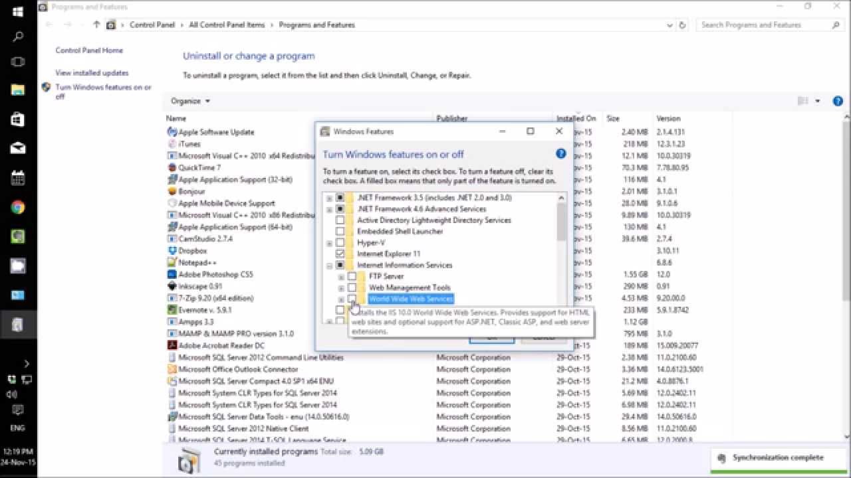Expand World Wide Web Services node

tap(341, 299)
